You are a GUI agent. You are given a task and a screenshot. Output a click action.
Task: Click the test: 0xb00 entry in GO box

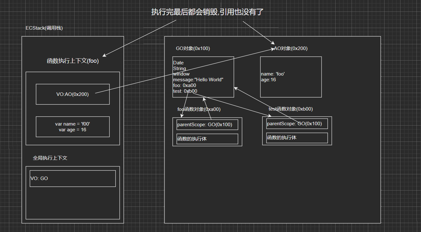point(185,91)
